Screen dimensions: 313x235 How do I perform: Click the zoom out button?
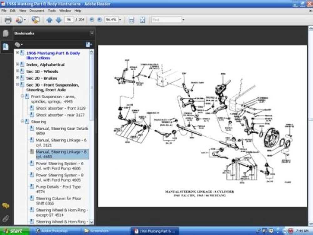92,19
